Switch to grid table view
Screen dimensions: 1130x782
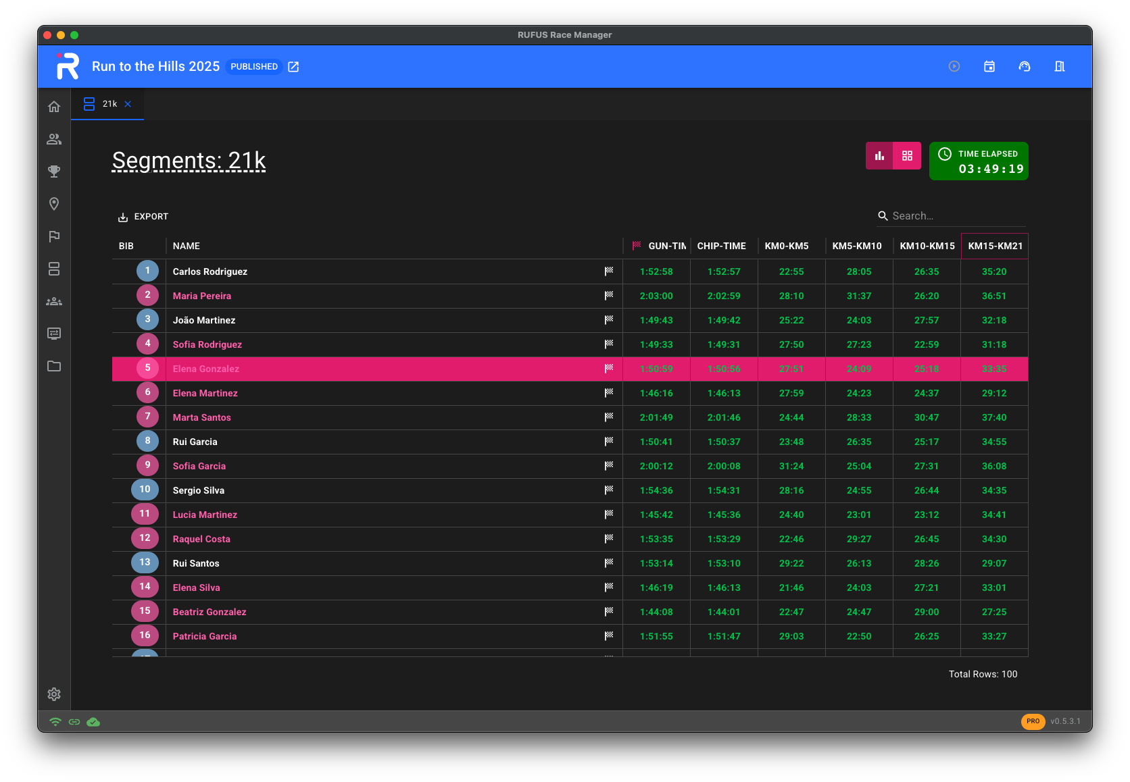click(907, 156)
